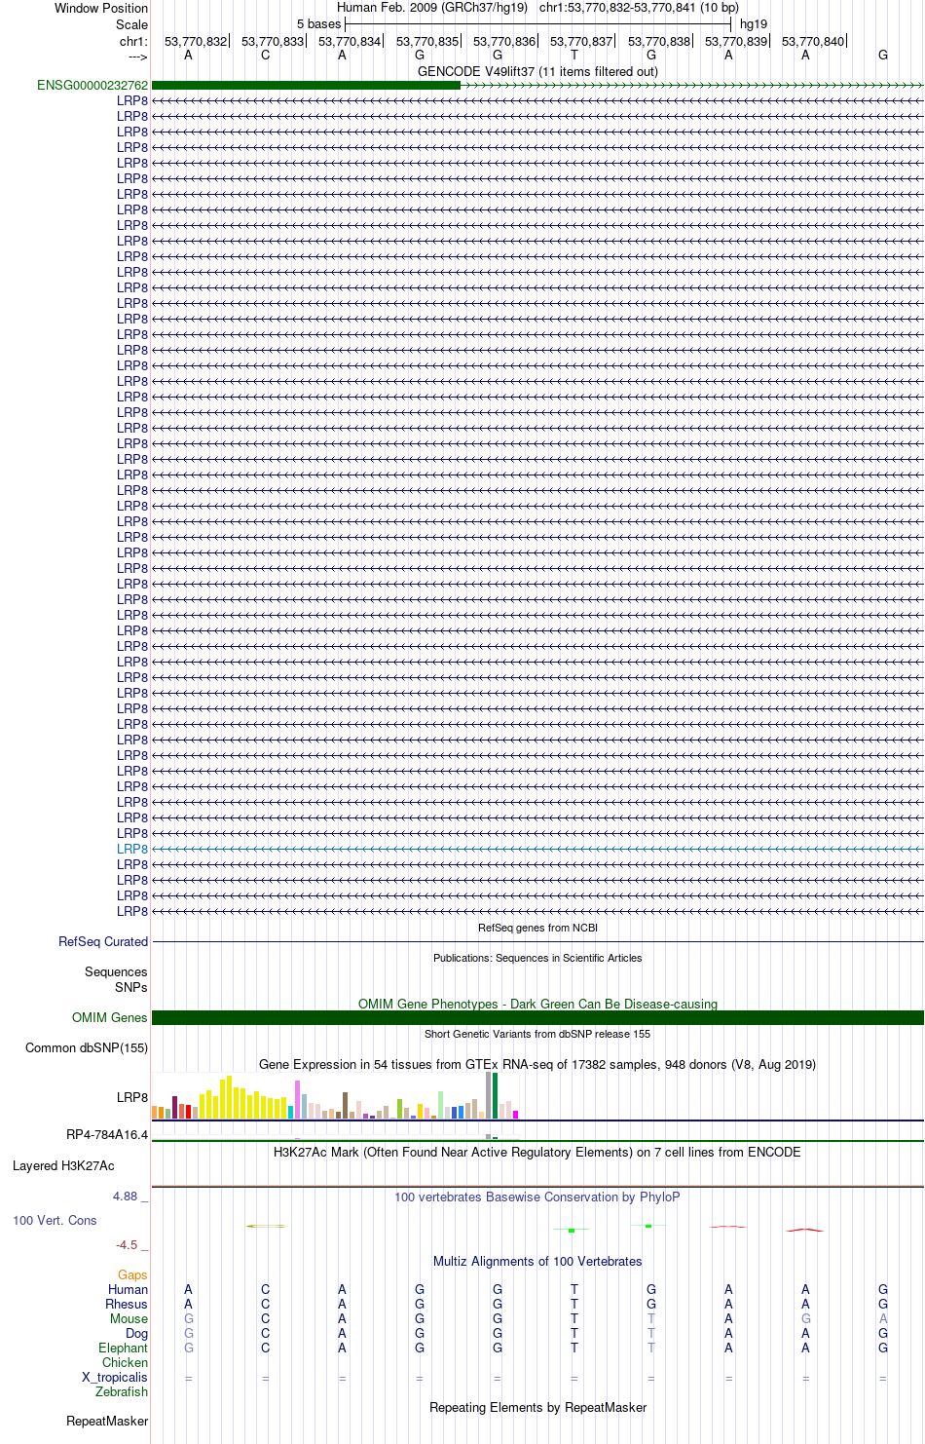
Task: Click the ENSG00000232762 gene label
Action: [x=92, y=86]
